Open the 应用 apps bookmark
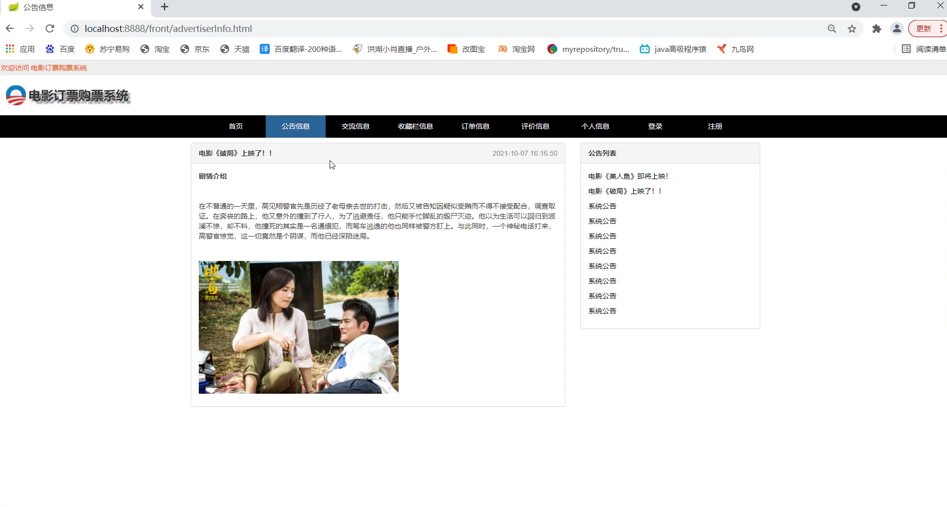 (20, 49)
